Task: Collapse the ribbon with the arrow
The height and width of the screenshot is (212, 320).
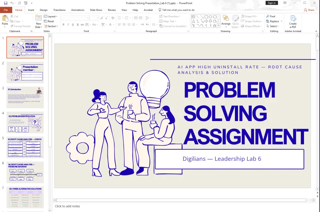Action: pos(316,31)
